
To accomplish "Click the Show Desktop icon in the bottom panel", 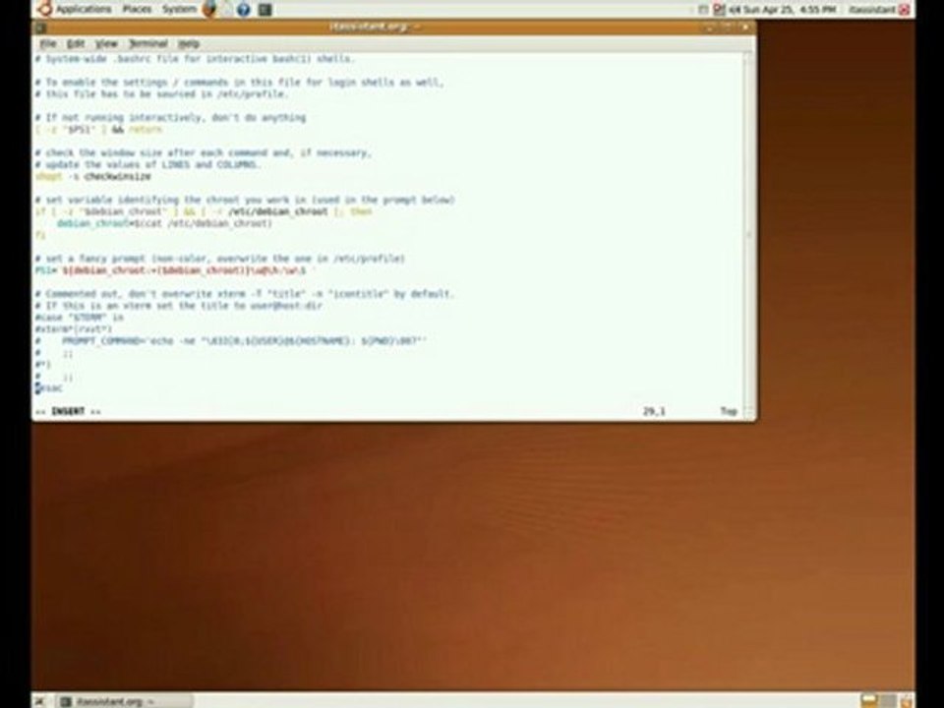I will pos(39,701).
